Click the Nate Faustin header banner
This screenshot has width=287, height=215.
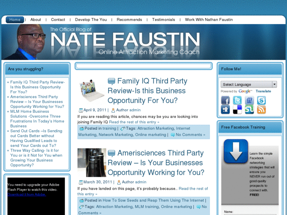144,42
